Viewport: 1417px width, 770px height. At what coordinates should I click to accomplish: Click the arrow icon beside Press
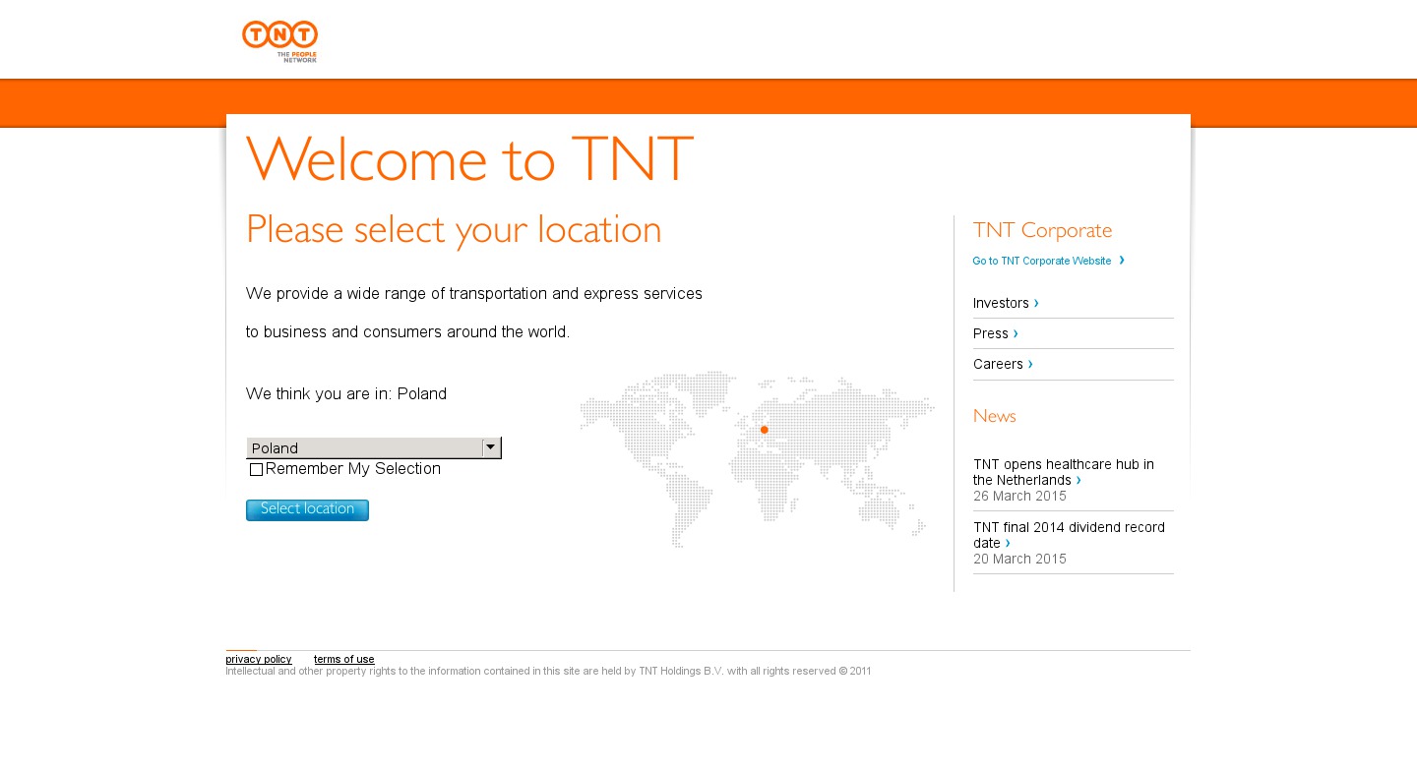tap(1016, 333)
